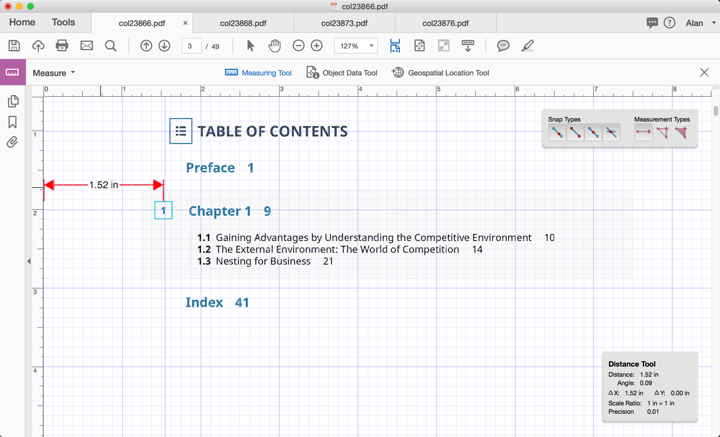Open the Tools tab

click(x=62, y=22)
